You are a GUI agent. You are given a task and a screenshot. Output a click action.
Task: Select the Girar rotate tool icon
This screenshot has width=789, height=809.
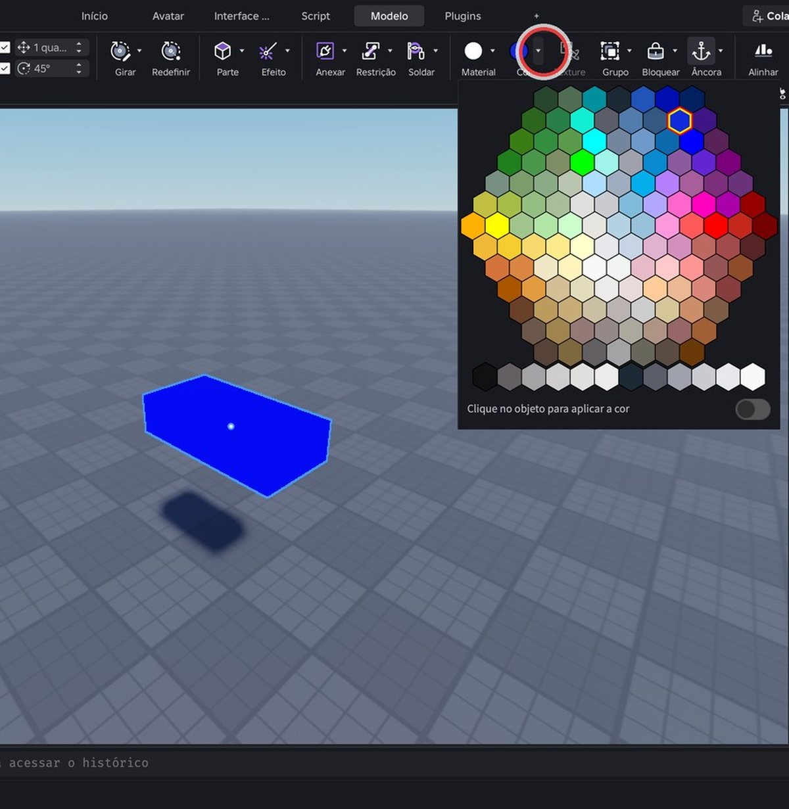(120, 51)
